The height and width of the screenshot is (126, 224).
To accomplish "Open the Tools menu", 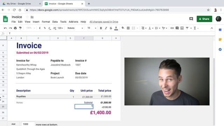I will click(63, 22).
